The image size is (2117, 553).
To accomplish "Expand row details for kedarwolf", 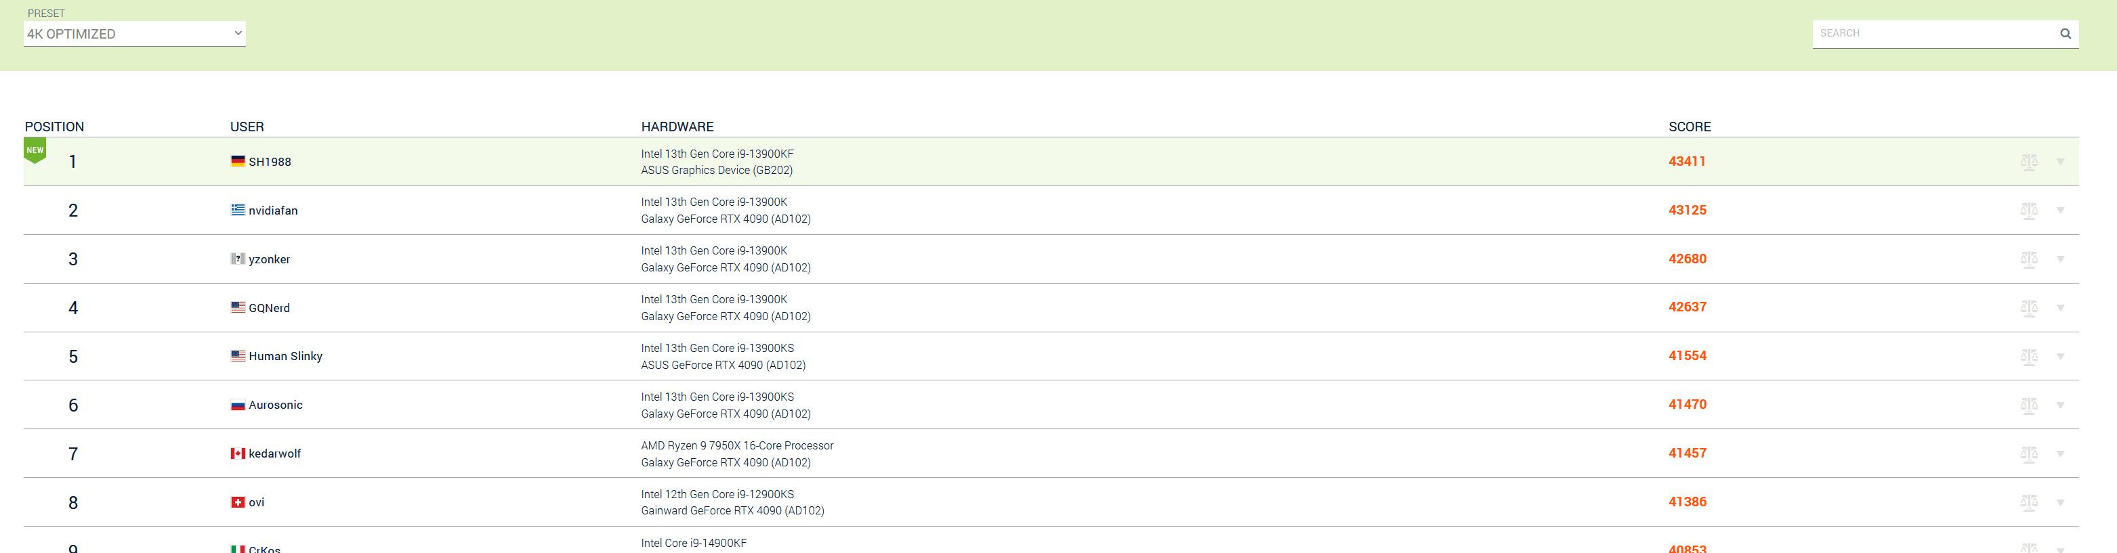I will click(2060, 454).
